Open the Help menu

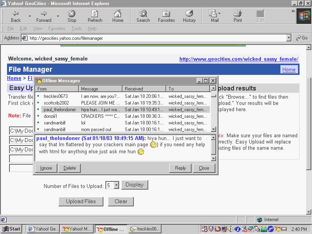click(x=92, y=28)
